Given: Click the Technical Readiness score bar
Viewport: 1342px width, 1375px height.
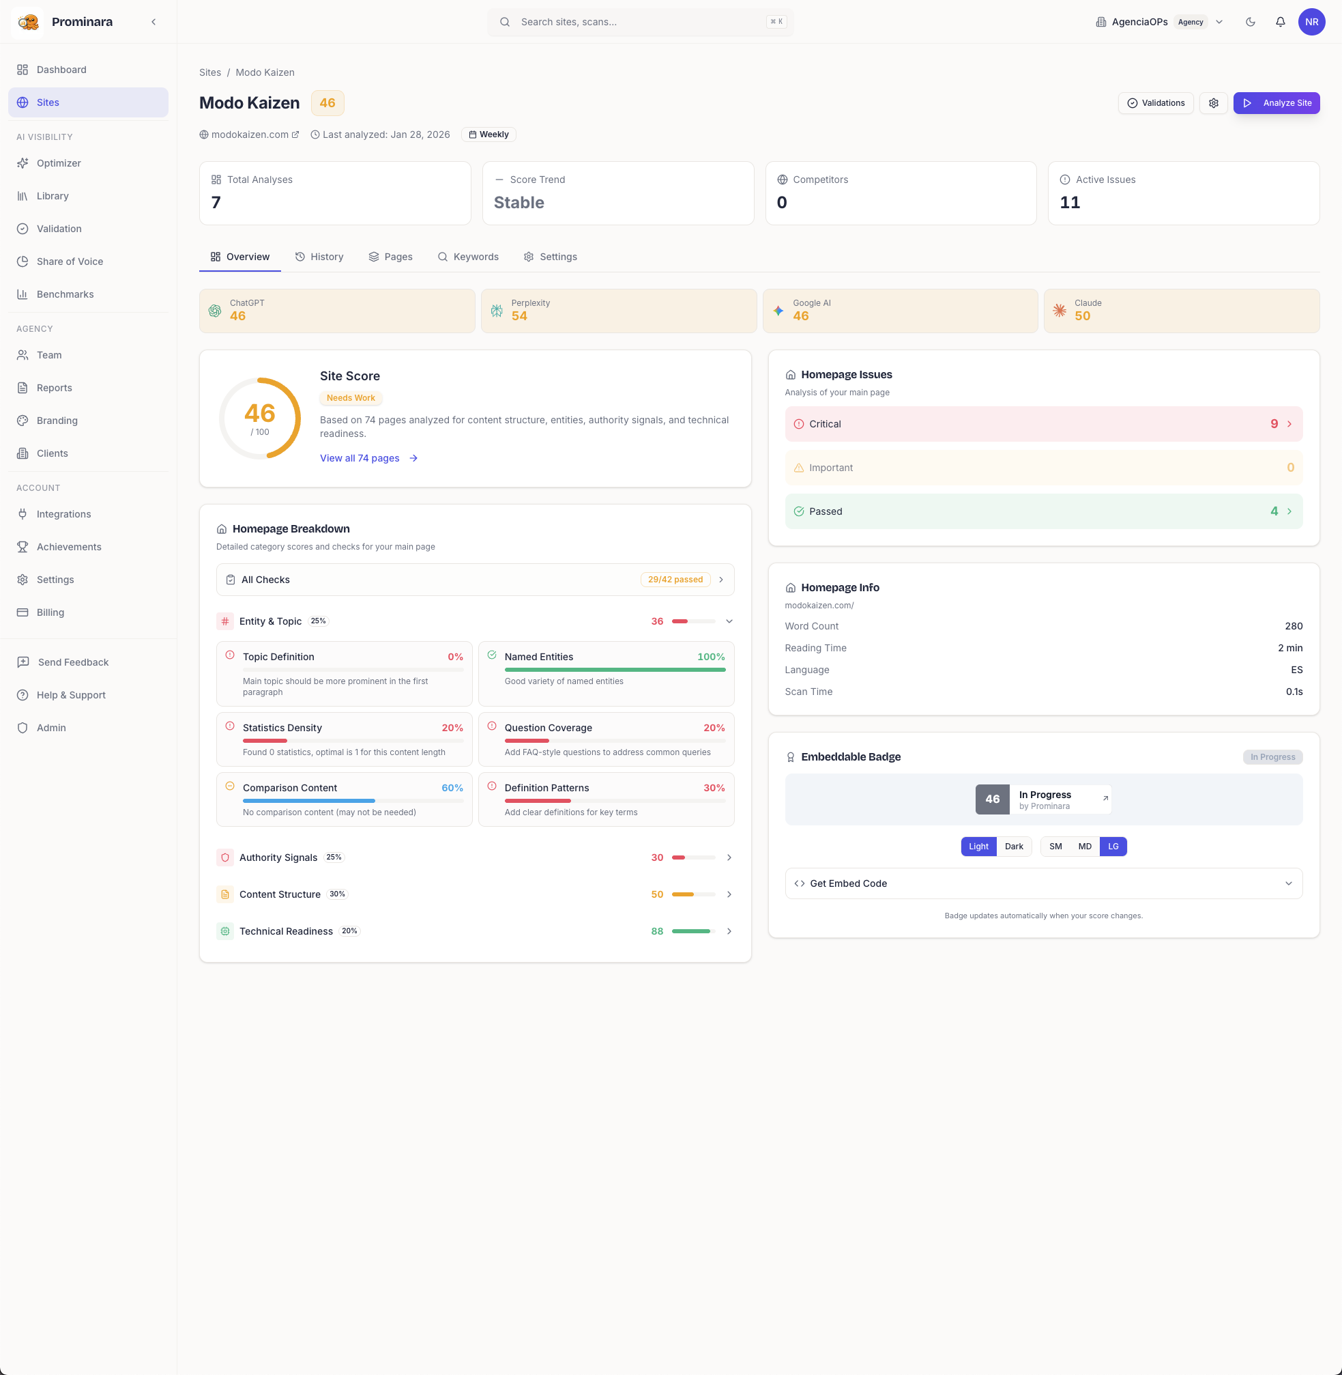Looking at the screenshot, I should tap(693, 931).
